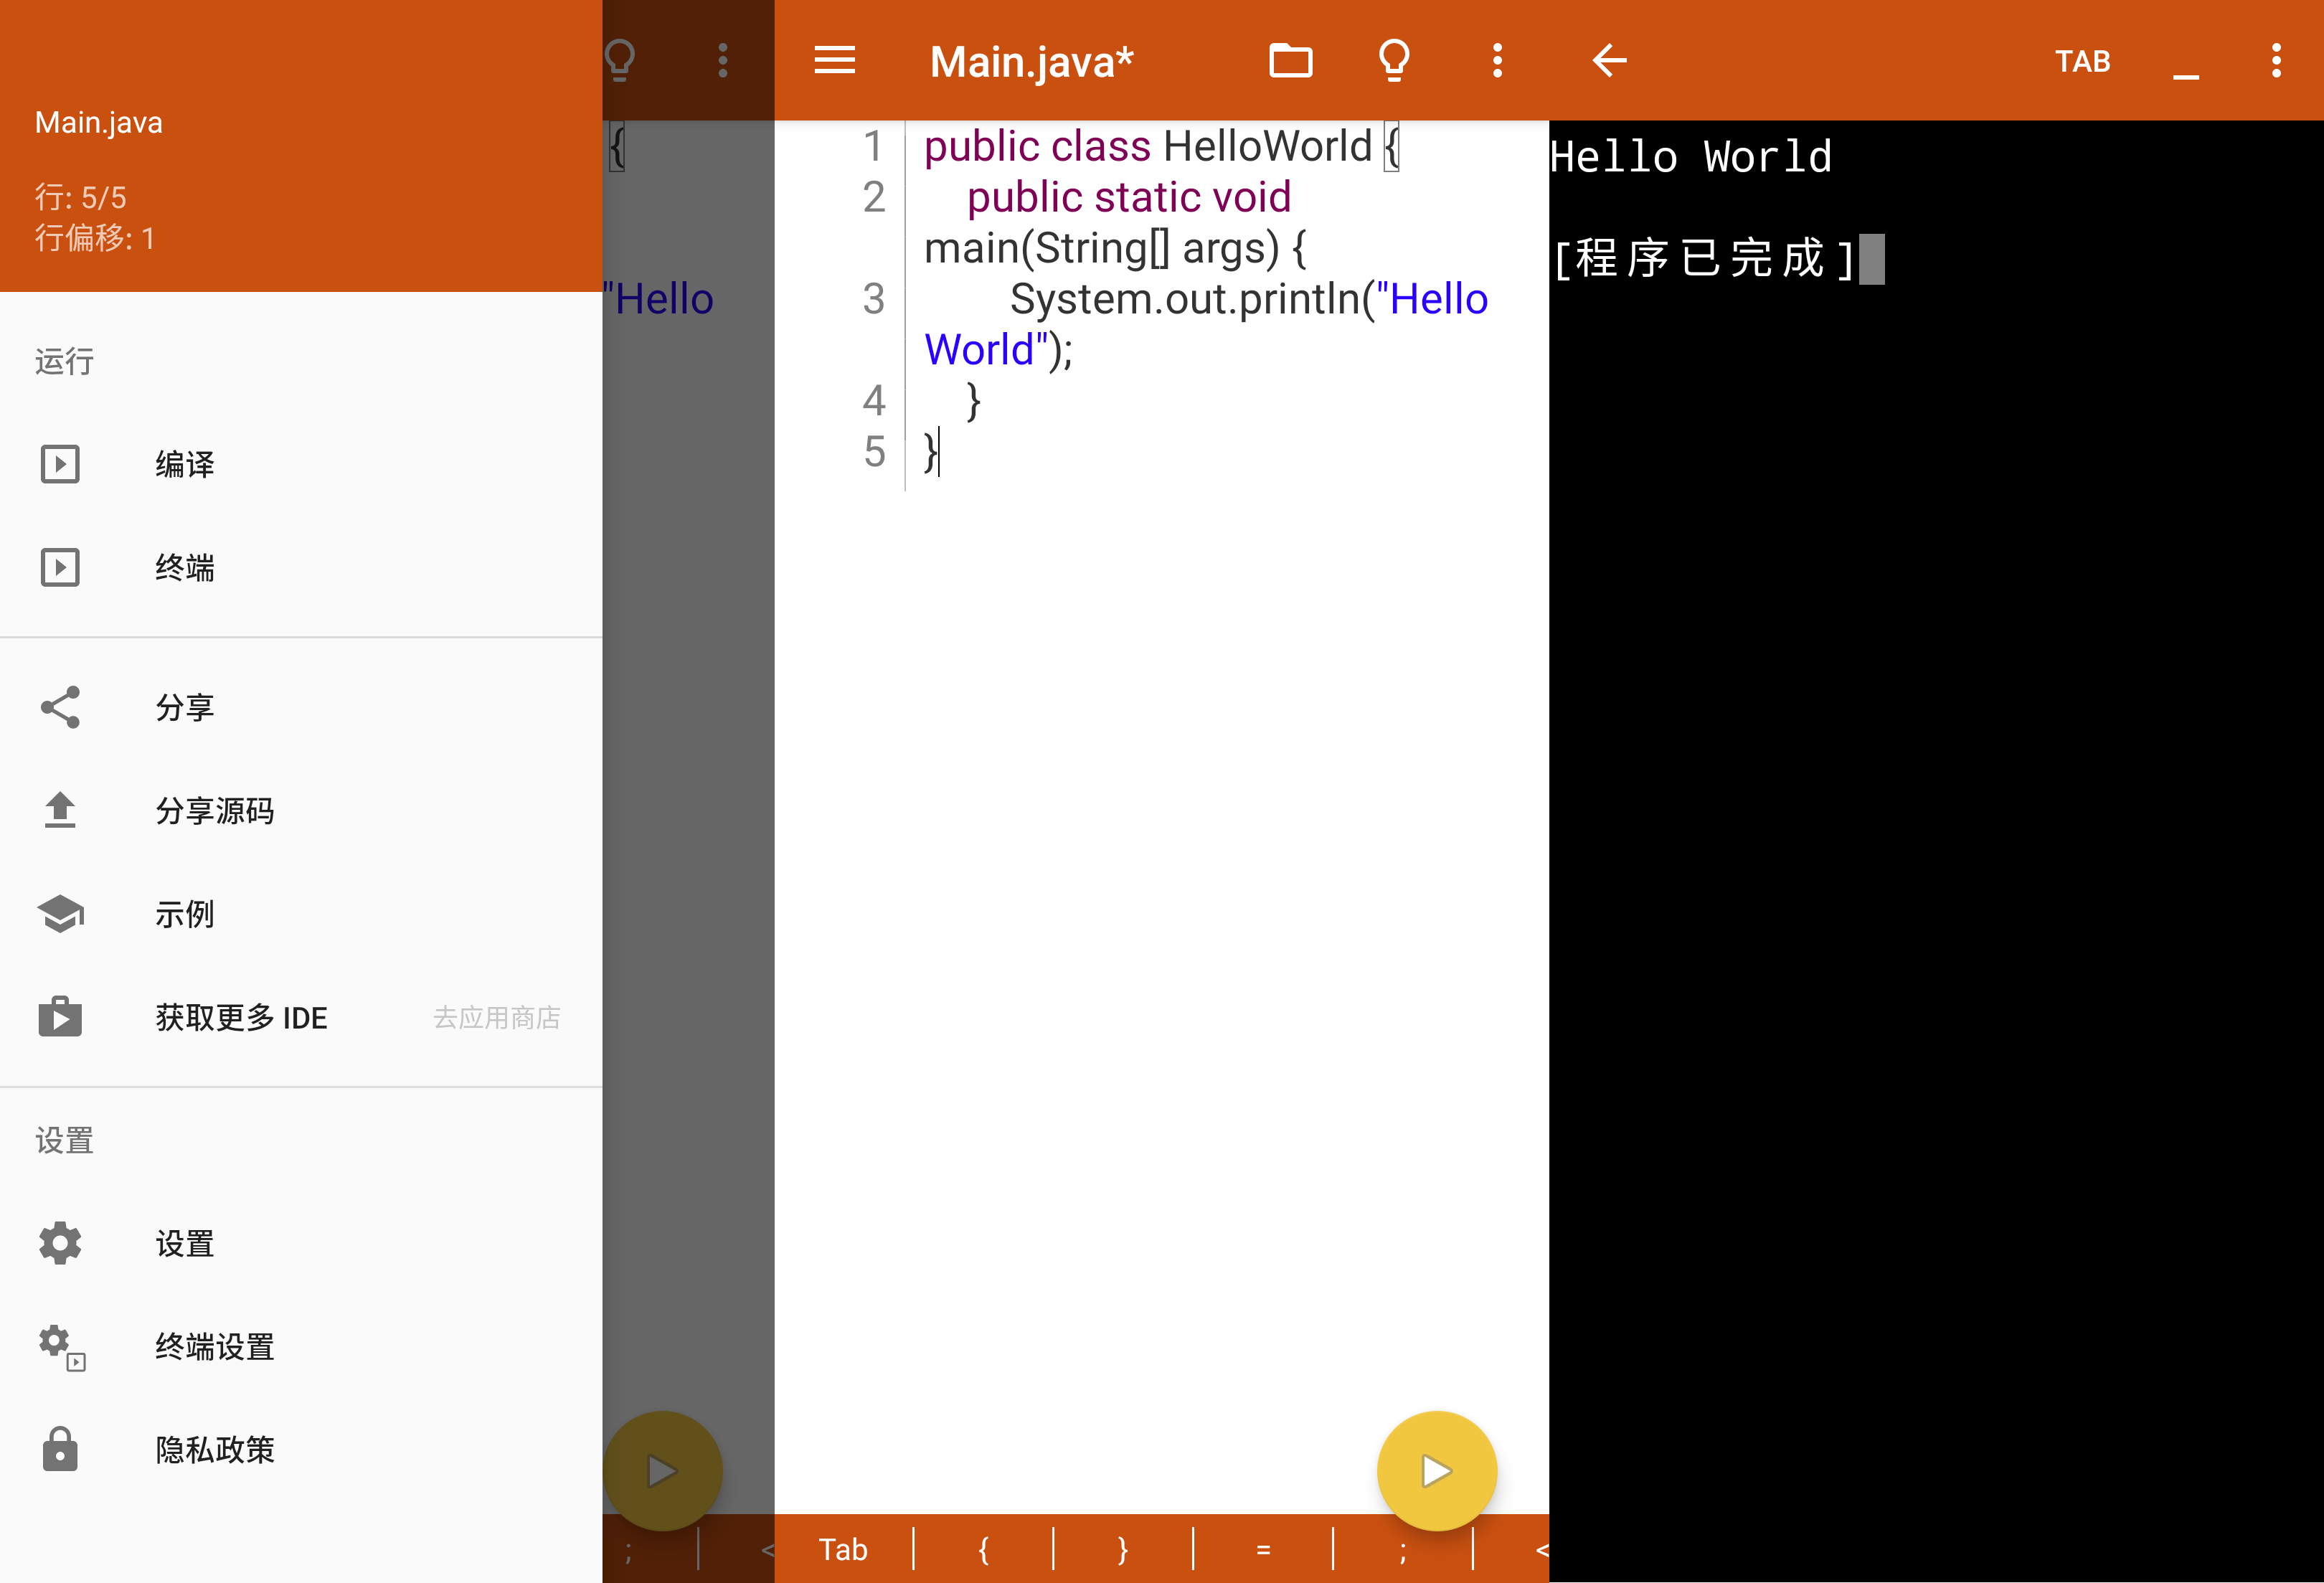2324x1583 pixels.
Task: Click 分享源码 upload source item
Action: point(214,811)
